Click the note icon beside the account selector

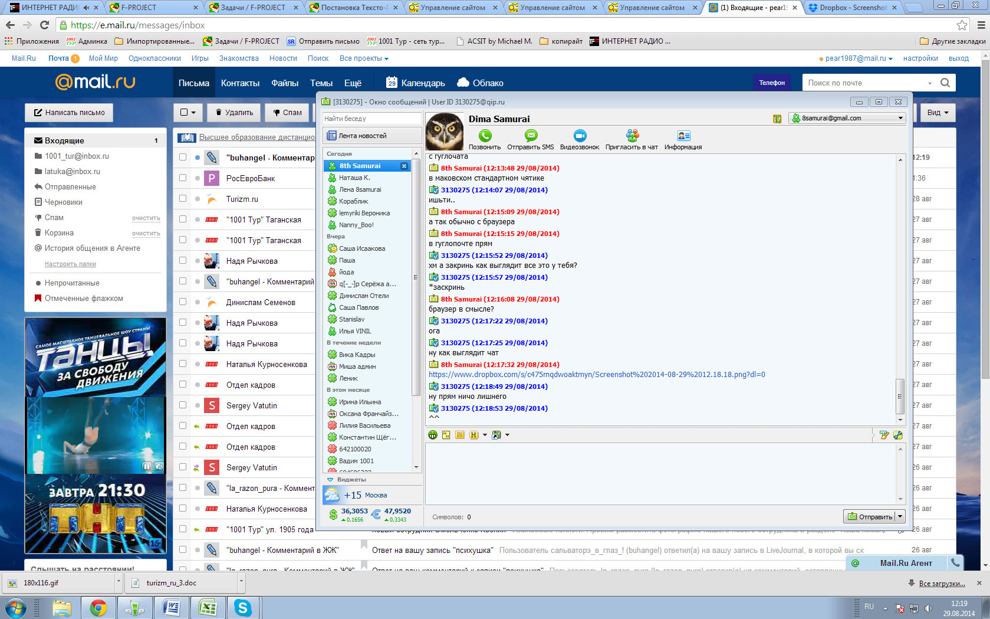777,119
